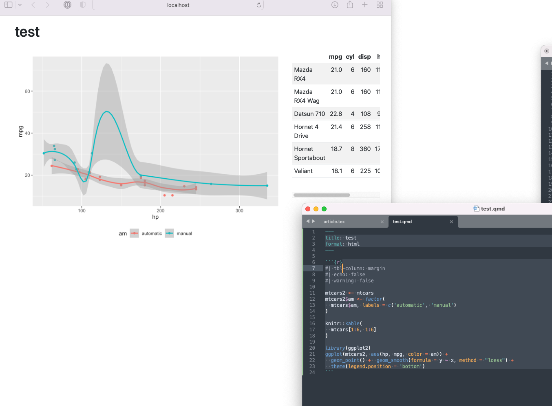Toggle the Safari sidebar icon
The height and width of the screenshot is (406, 552).
[8, 5]
